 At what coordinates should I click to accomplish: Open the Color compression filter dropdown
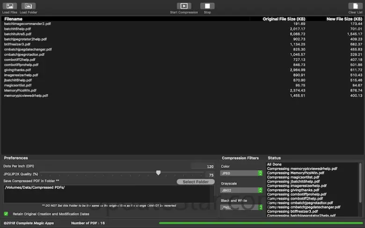(241, 173)
